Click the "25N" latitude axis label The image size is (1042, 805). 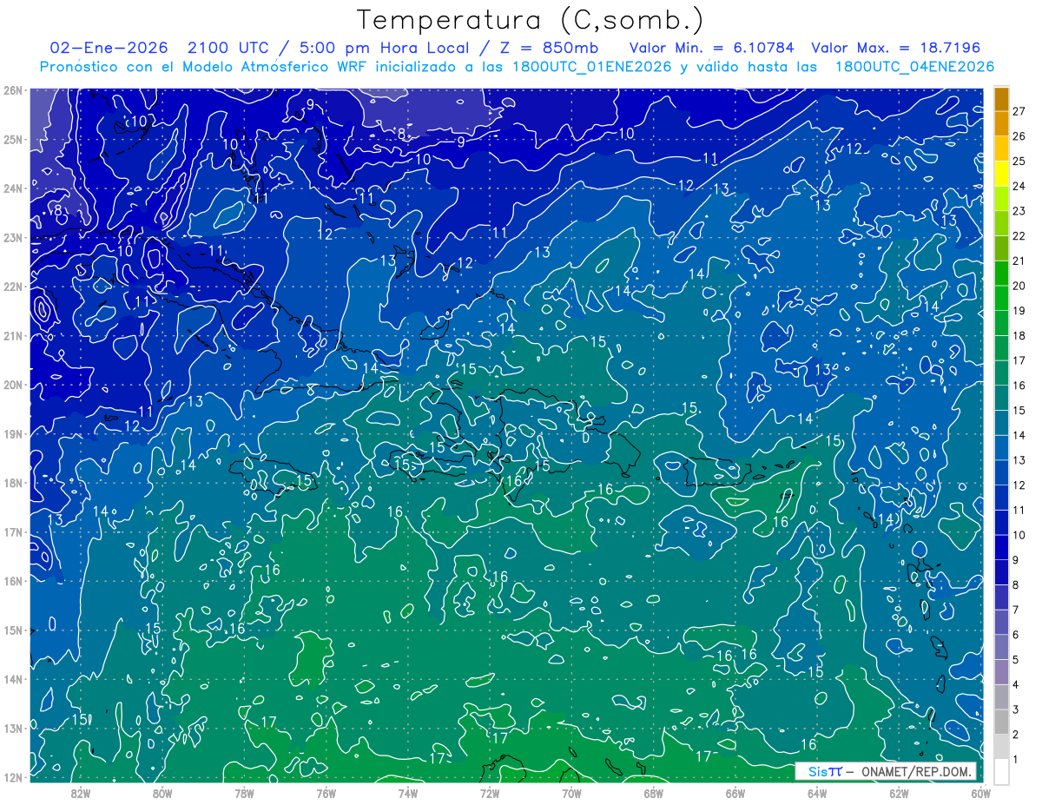(12, 140)
